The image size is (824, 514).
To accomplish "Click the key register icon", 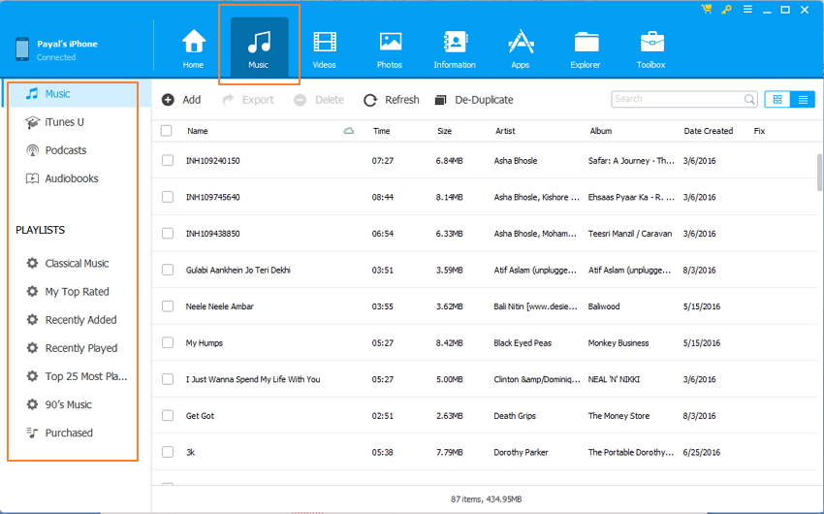I will (x=727, y=9).
